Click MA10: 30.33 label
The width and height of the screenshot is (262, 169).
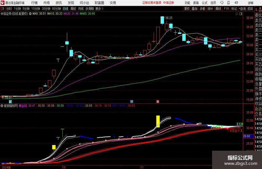pyautogui.click(x=55, y=14)
